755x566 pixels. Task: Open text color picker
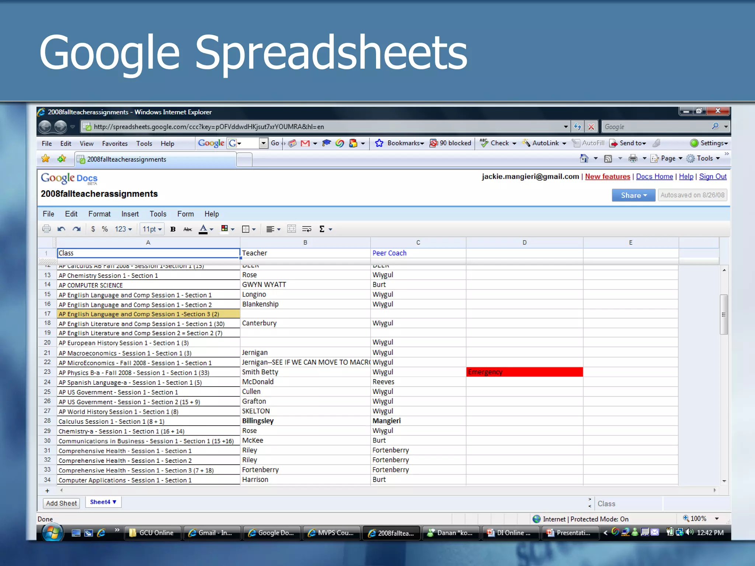(x=206, y=229)
